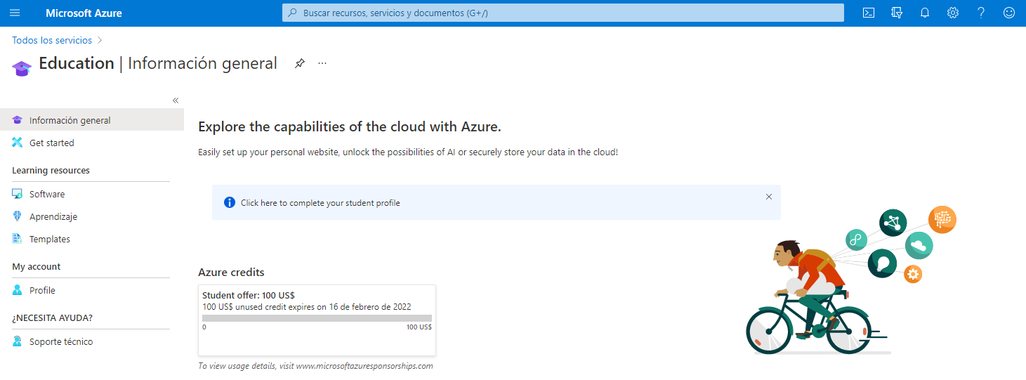Select Información general in the sidebar
This screenshot has height=380, width=1026.
70,120
